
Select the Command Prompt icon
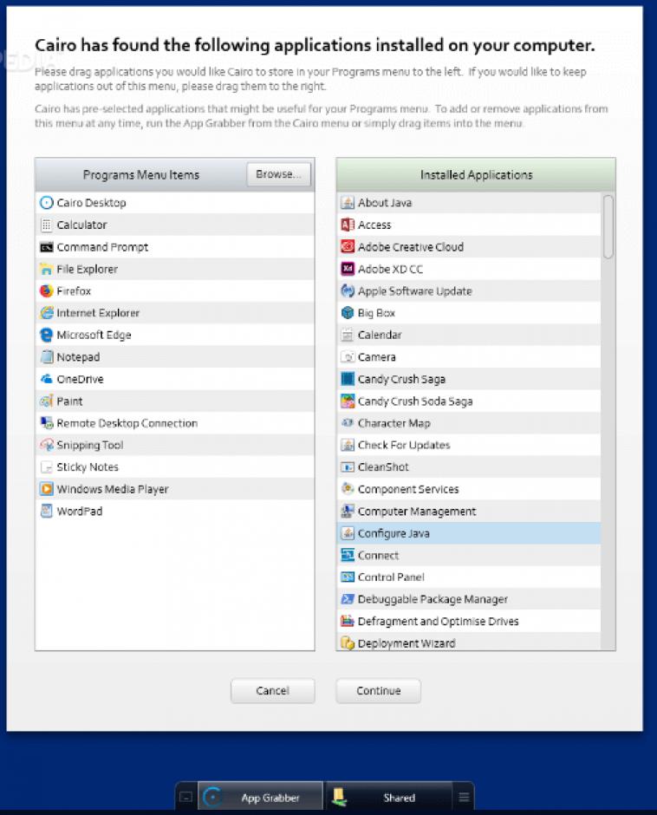coord(46,247)
